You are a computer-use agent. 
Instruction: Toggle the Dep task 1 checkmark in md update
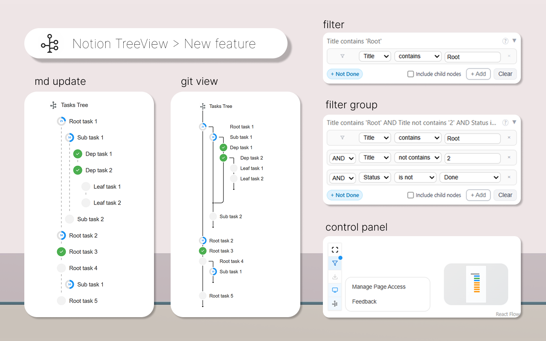(78, 154)
